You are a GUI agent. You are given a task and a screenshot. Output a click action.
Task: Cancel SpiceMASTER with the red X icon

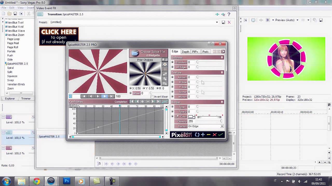tap(215, 135)
